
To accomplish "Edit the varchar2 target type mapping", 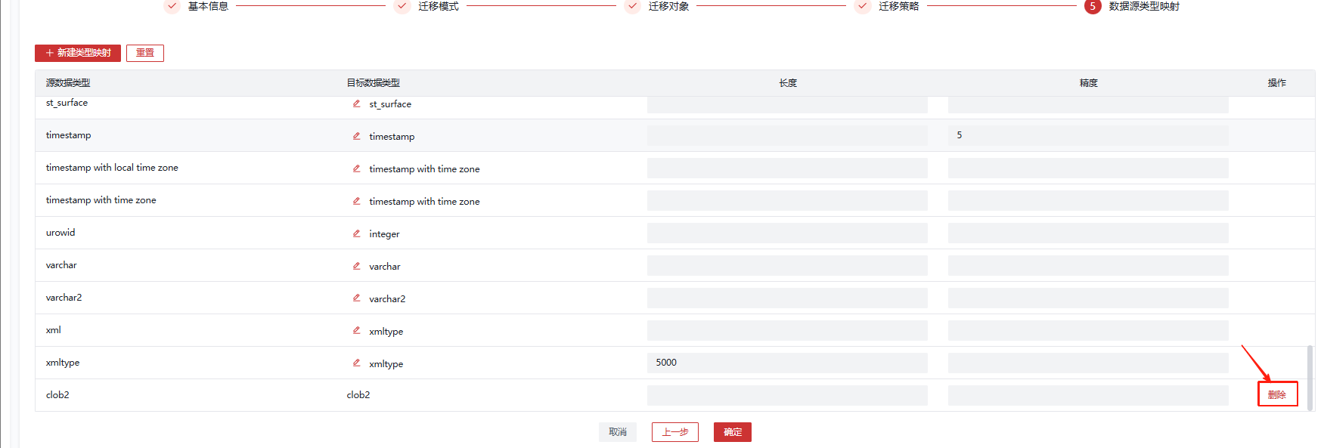I will click(356, 298).
